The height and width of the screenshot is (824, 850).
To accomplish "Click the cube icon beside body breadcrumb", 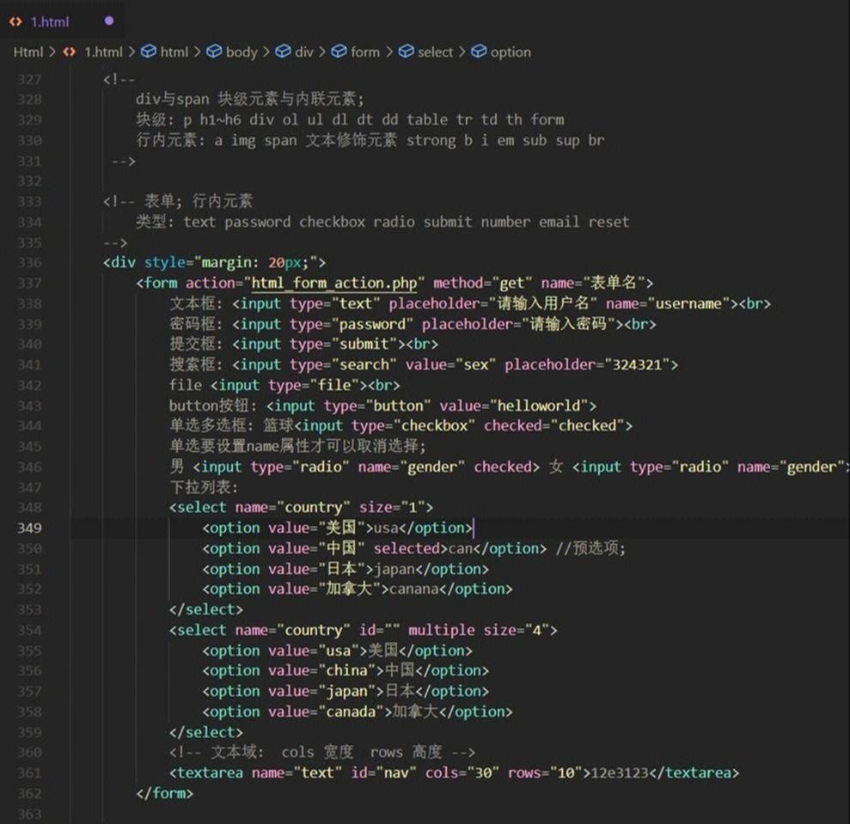I will click(x=214, y=52).
